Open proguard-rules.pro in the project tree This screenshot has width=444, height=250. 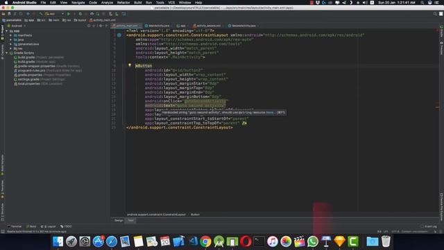(x=31, y=71)
